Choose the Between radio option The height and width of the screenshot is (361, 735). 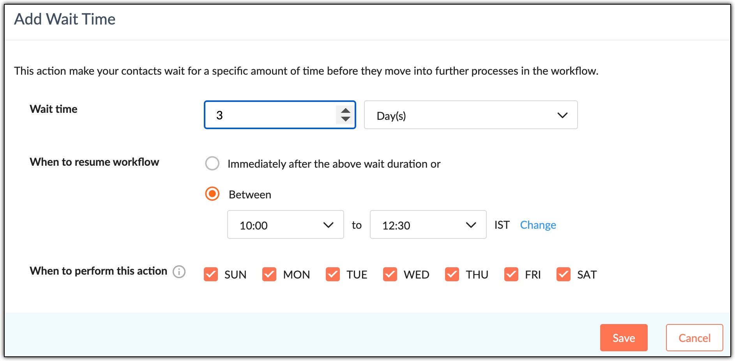tap(212, 194)
